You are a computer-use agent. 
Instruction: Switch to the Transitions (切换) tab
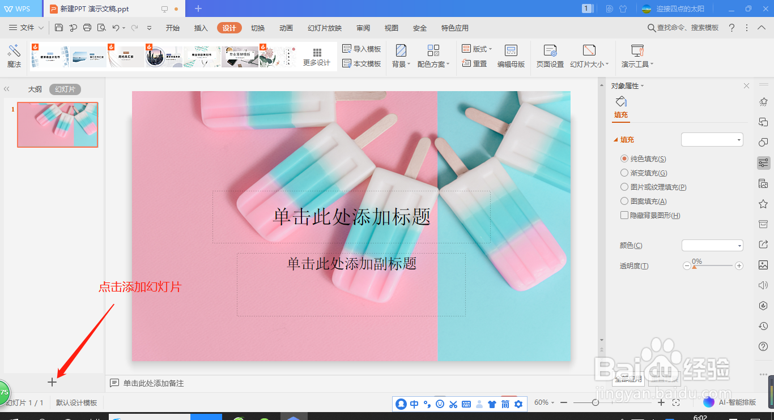pyautogui.click(x=258, y=28)
